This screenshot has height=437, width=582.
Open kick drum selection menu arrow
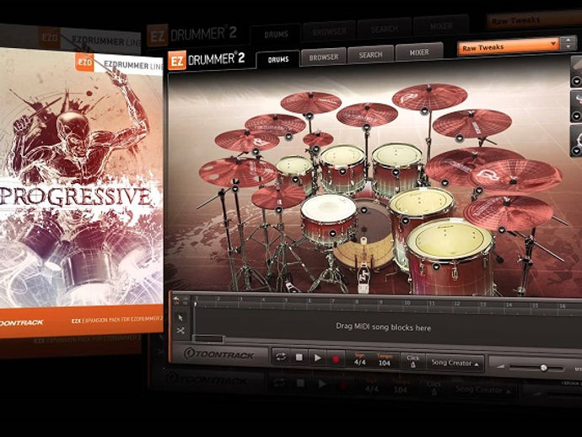[x=364, y=211]
